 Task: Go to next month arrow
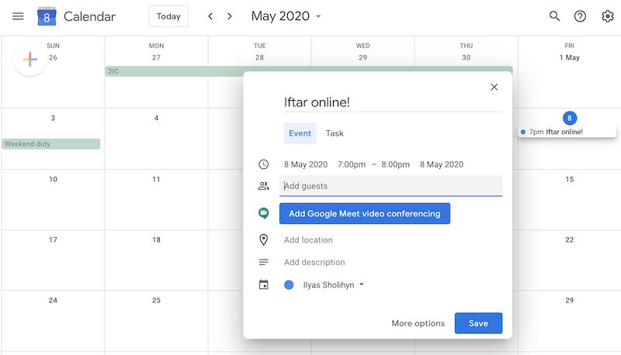(230, 16)
